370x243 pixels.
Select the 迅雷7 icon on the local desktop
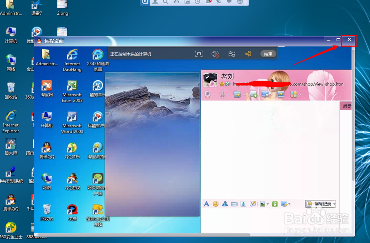(37, 8)
